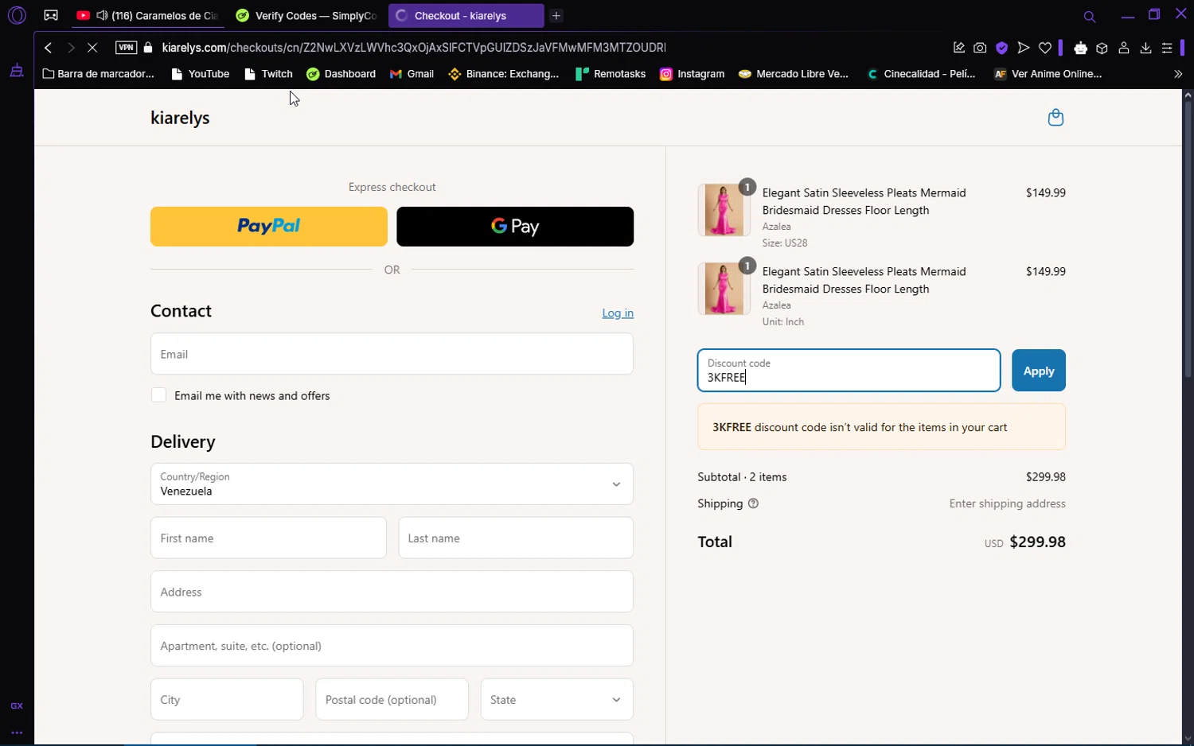Open the GX Cleaner broom sidebar icon
Screen dimensions: 1194x746
[x=17, y=72]
